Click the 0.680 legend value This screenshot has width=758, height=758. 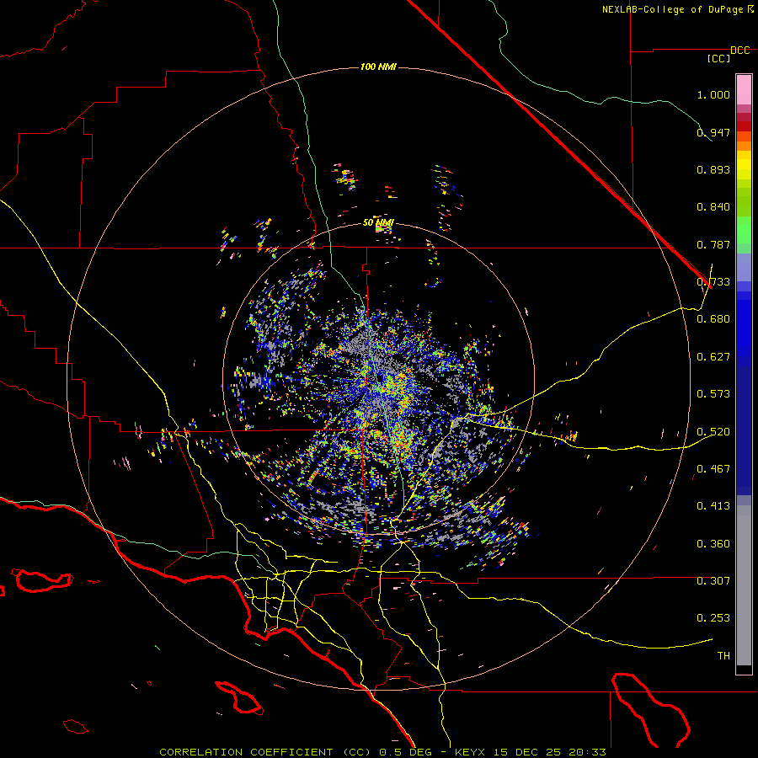point(713,318)
